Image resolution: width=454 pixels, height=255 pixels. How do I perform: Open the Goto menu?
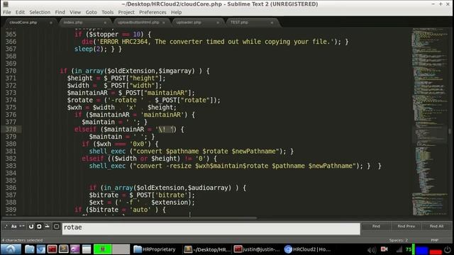[x=92, y=12]
